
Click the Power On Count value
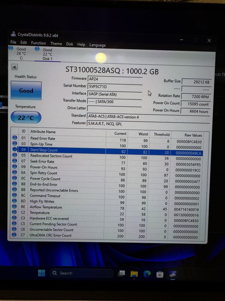pos(196,104)
